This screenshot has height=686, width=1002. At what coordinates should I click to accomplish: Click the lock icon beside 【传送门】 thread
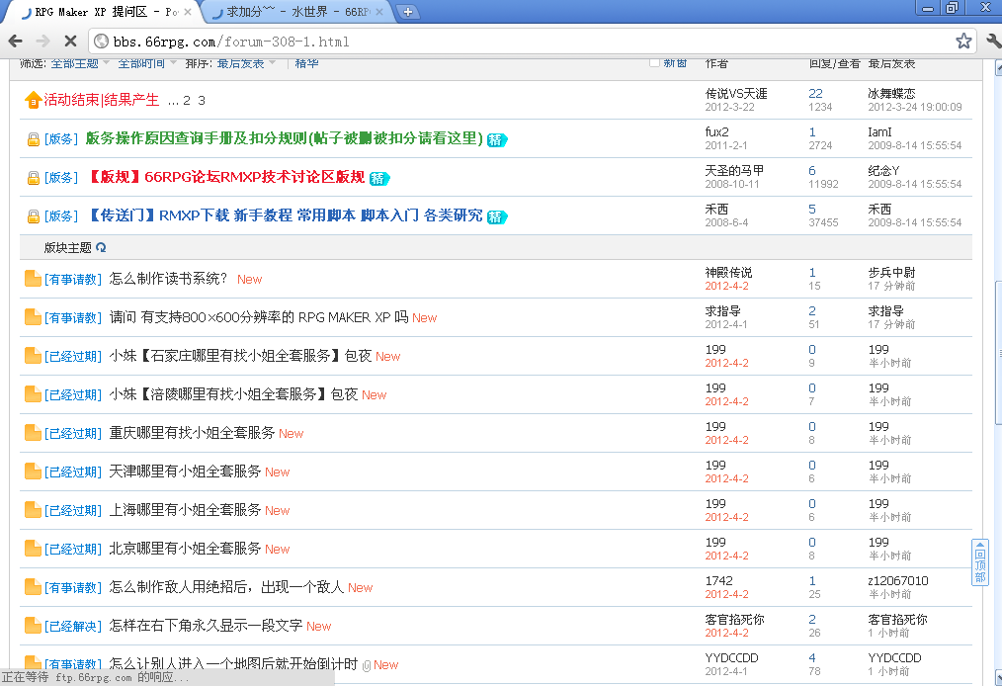coord(34,216)
